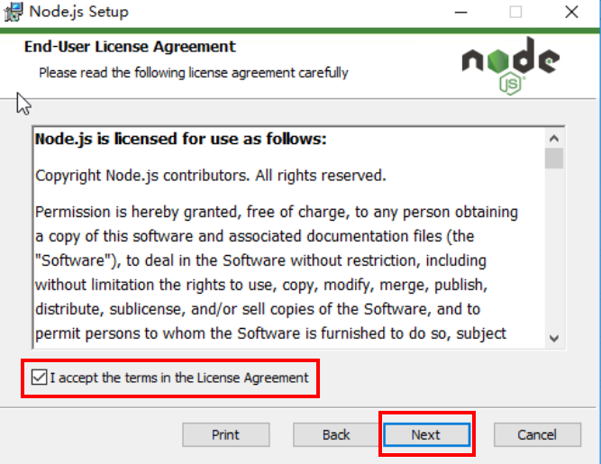Click the installer icon in the title bar

point(14,12)
